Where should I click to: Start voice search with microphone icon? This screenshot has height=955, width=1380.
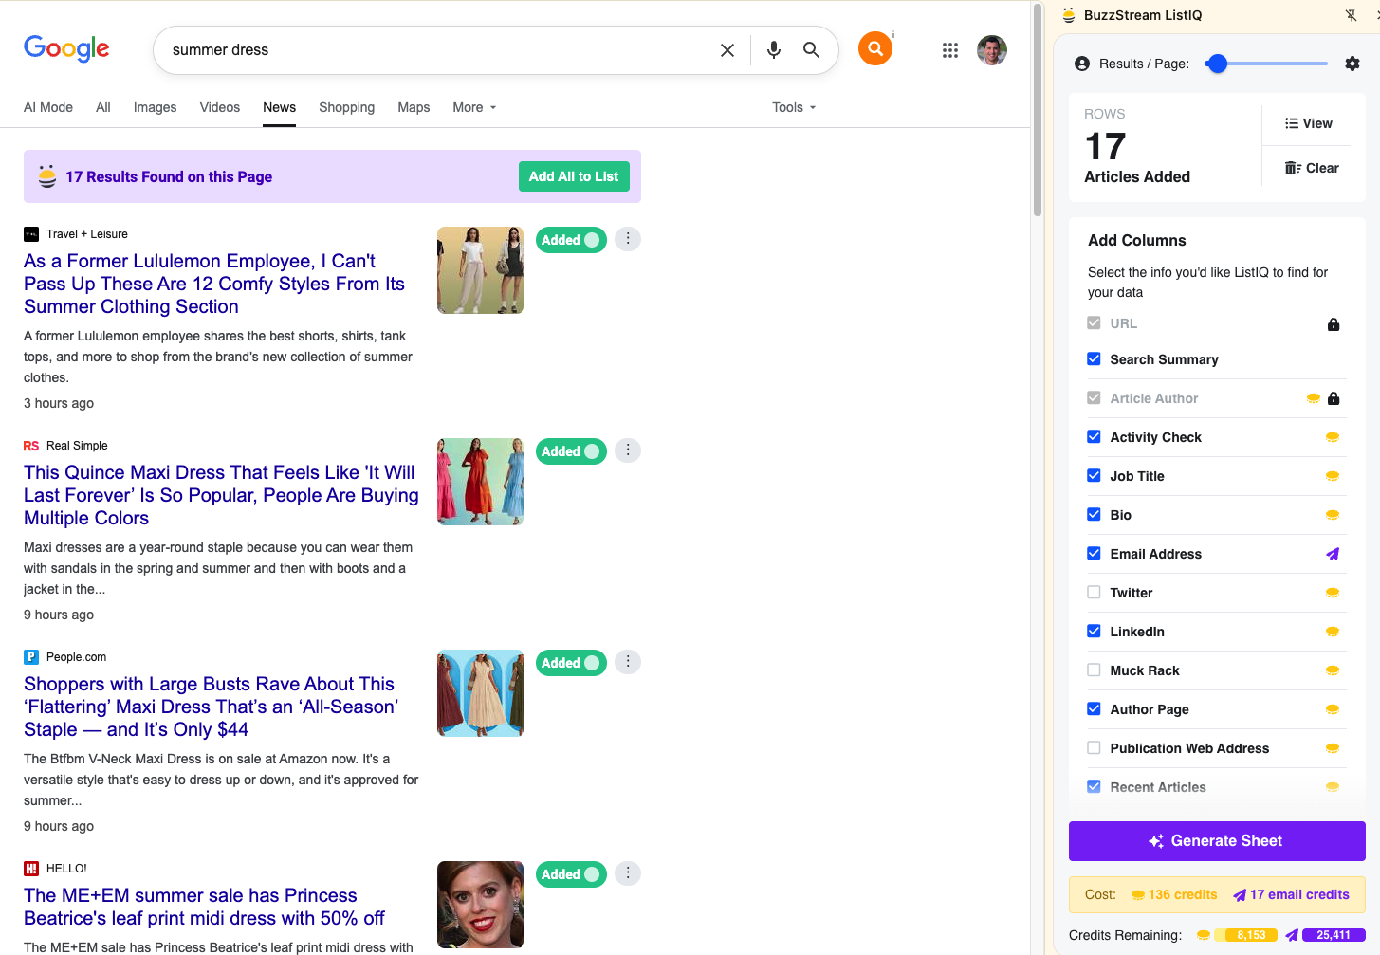(x=773, y=50)
